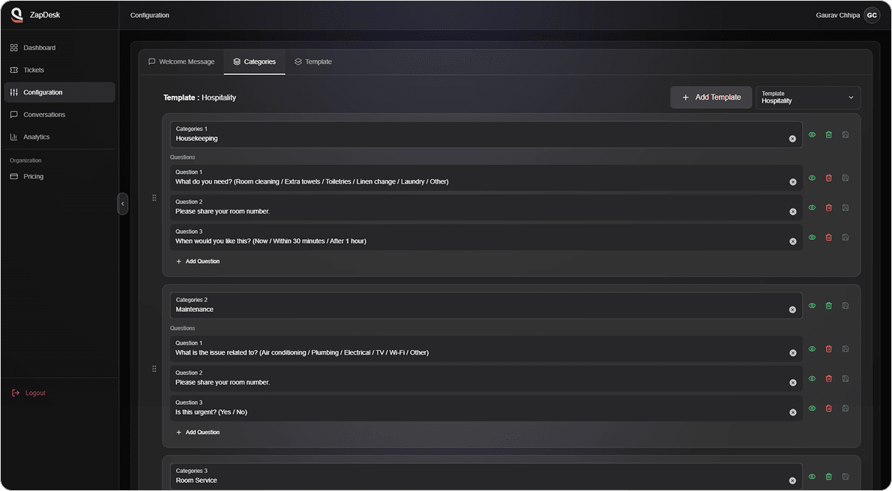Hide the Room Service category
The height and width of the screenshot is (491, 892).
pyautogui.click(x=812, y=477)
